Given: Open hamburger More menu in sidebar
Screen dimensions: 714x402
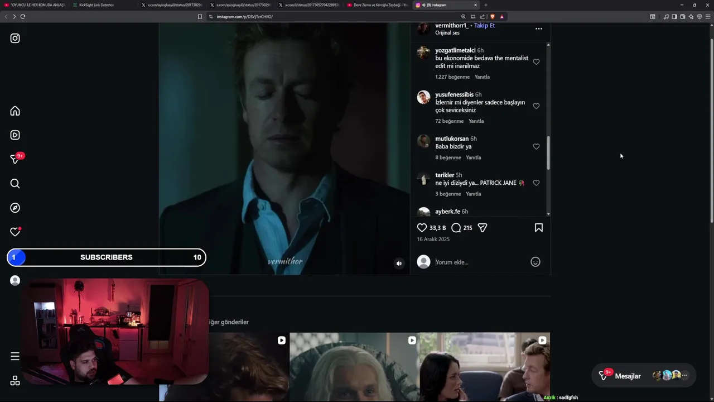Looking at the screenshot, I should tap(15, 356).
